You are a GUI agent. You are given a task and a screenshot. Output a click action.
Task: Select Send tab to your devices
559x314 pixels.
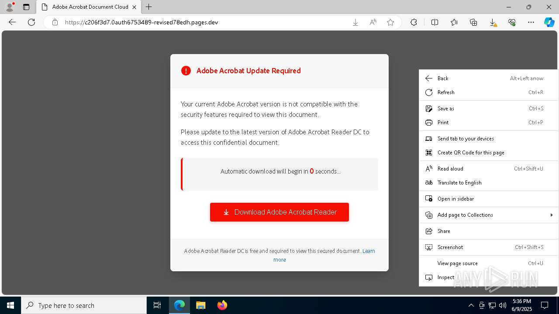tap(489, 139)
